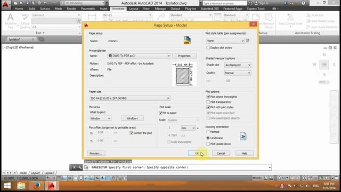Toggle Display plot styles checkbox
The image size is (341, 192).
208,47
